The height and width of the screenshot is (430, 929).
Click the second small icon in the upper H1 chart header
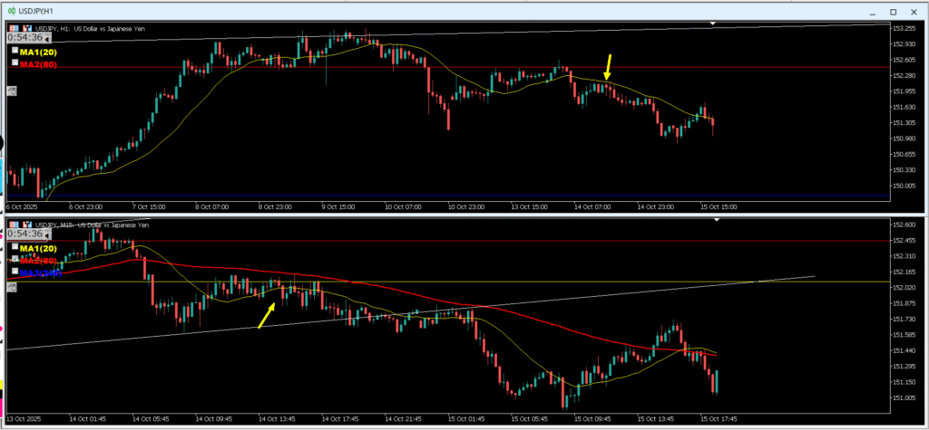26,28
